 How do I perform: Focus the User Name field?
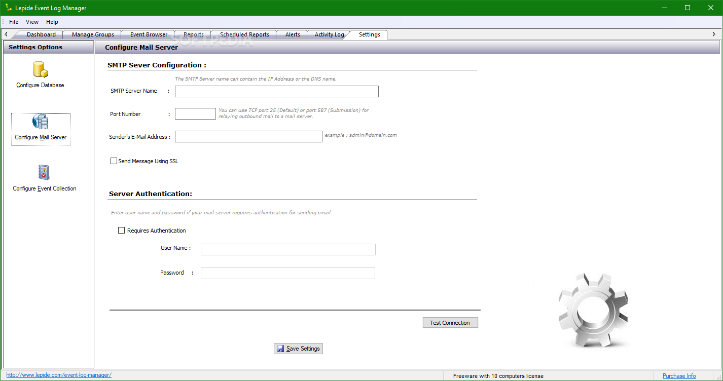coord(288,249)
